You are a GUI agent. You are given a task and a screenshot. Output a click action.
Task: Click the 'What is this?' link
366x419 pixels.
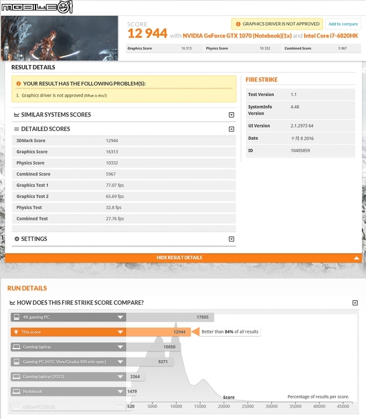coord(96,95)
